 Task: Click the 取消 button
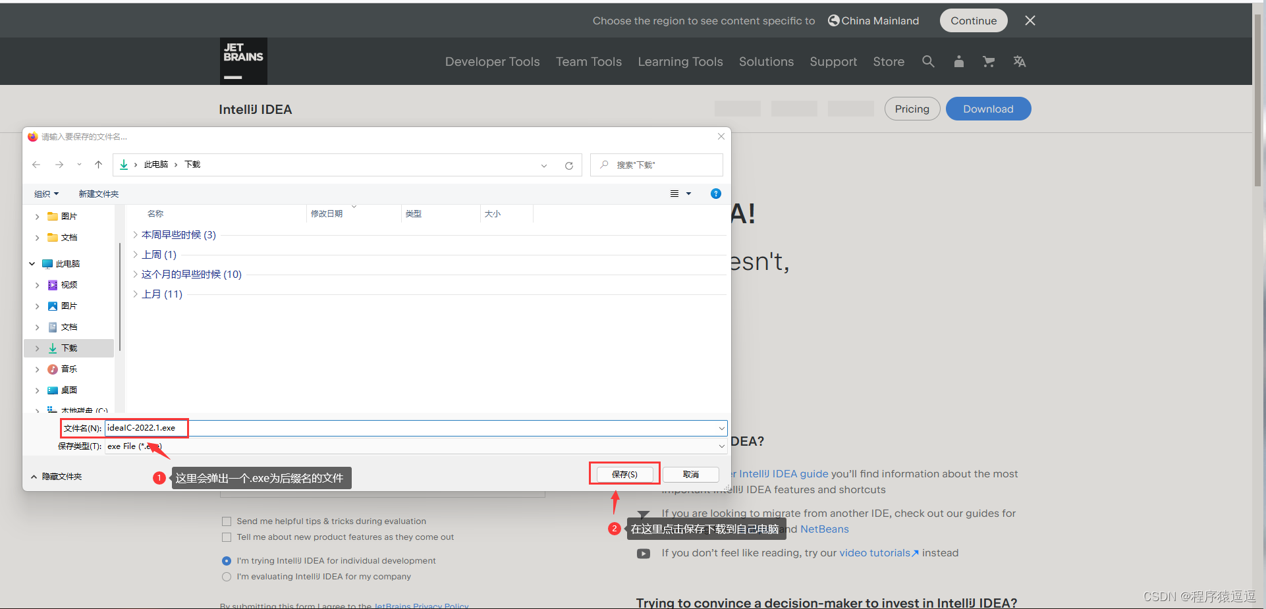(x=691, y=474)
